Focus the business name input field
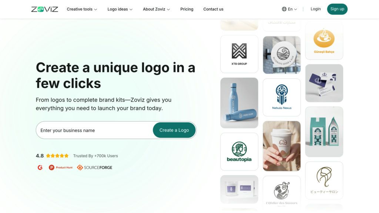 click(x=94, y=130)
